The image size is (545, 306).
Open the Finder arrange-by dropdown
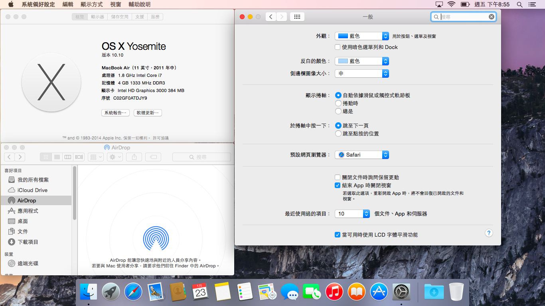point(96,157)
